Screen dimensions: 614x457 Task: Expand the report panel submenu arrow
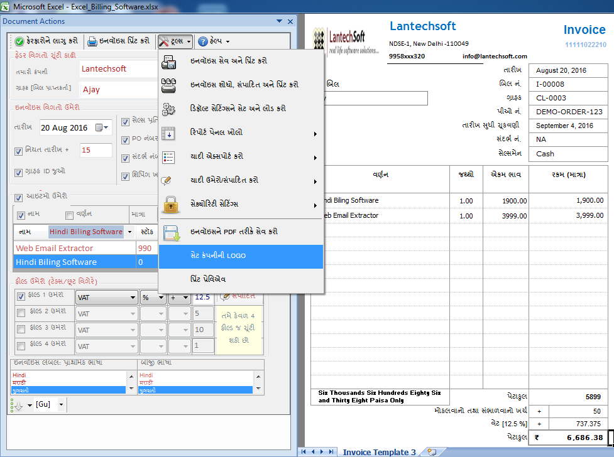(x=315, y=134)
